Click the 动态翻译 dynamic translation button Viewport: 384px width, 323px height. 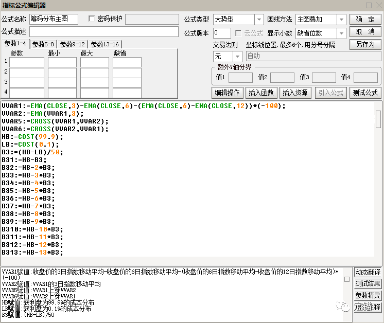pos(368,272)
